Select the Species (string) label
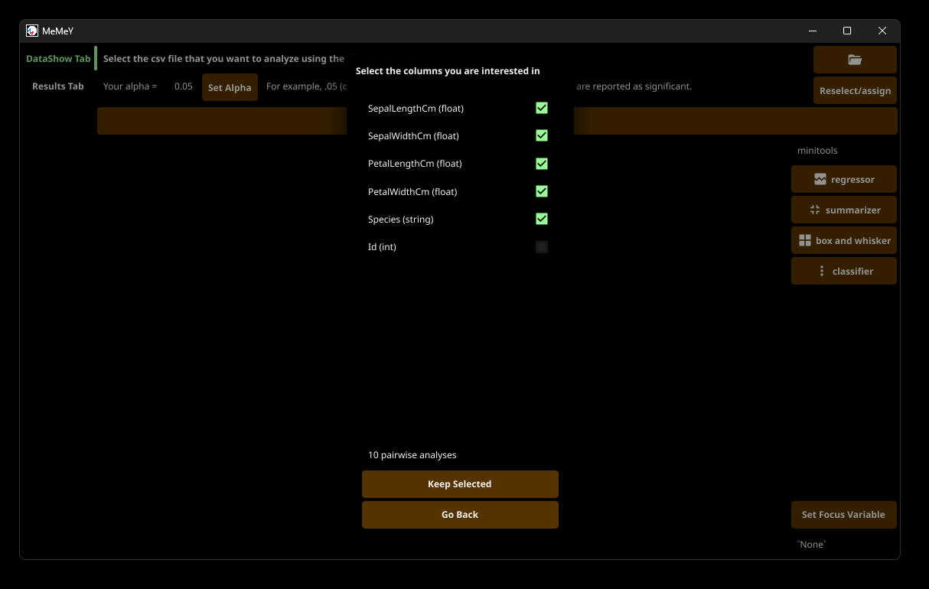Screen dimensions: 929x589 [401, 220]
